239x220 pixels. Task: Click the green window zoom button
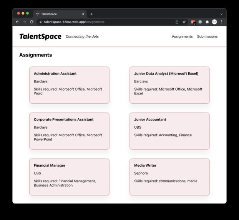[27, 13]
